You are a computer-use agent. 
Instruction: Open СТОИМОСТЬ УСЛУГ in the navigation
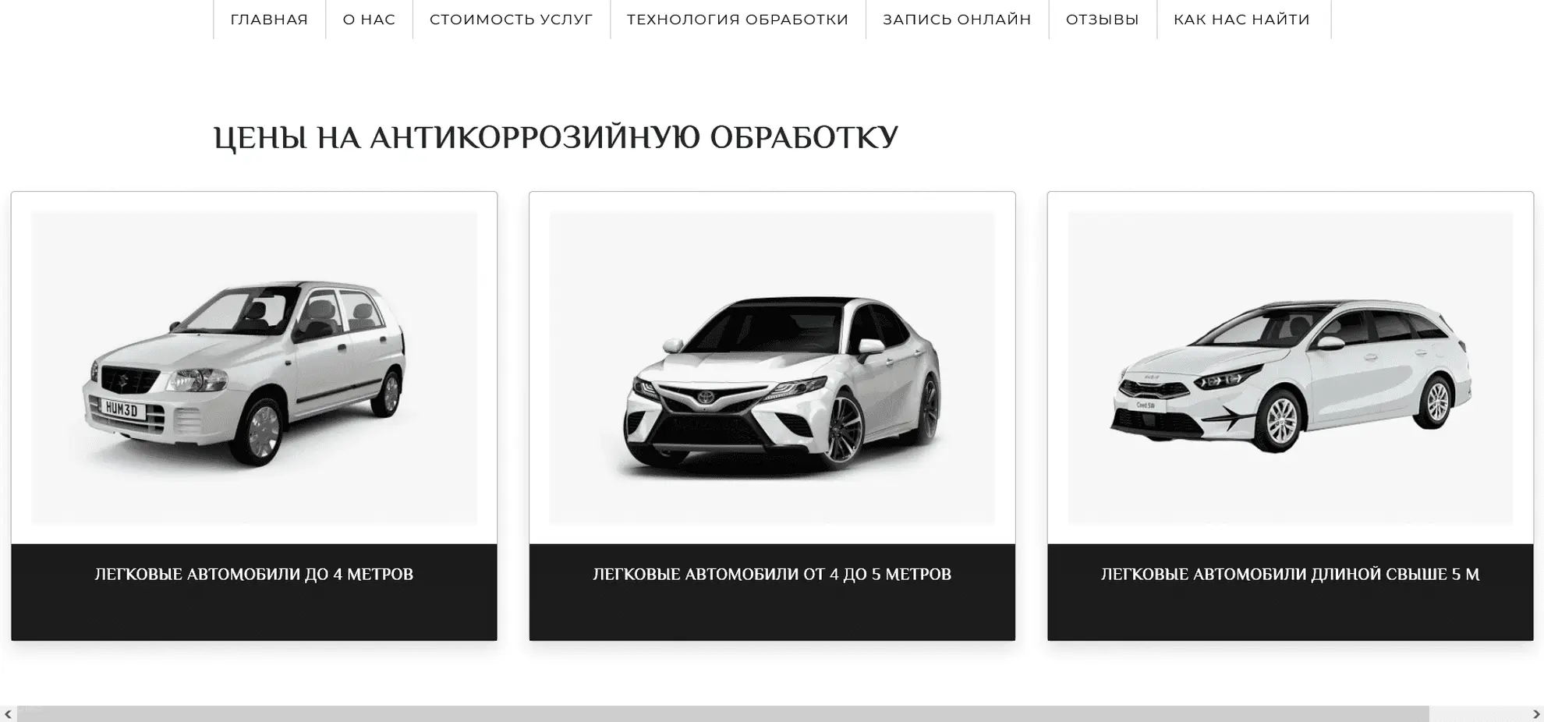coord(512,19)
